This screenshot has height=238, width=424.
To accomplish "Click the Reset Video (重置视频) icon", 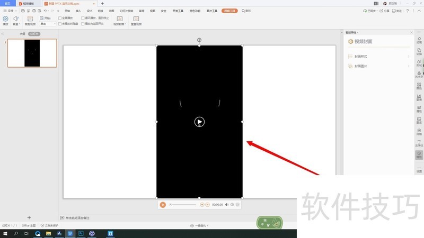I will (x=135, y=20).
